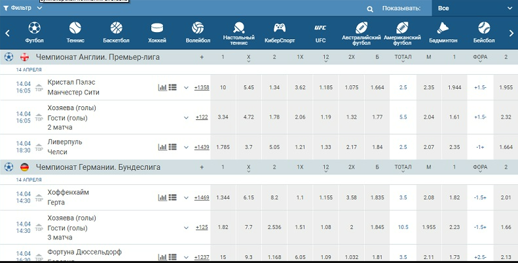Click the soccer ball icon beside Премьер-лига
This screenshot has width=518, height=263.
(9, 57)
